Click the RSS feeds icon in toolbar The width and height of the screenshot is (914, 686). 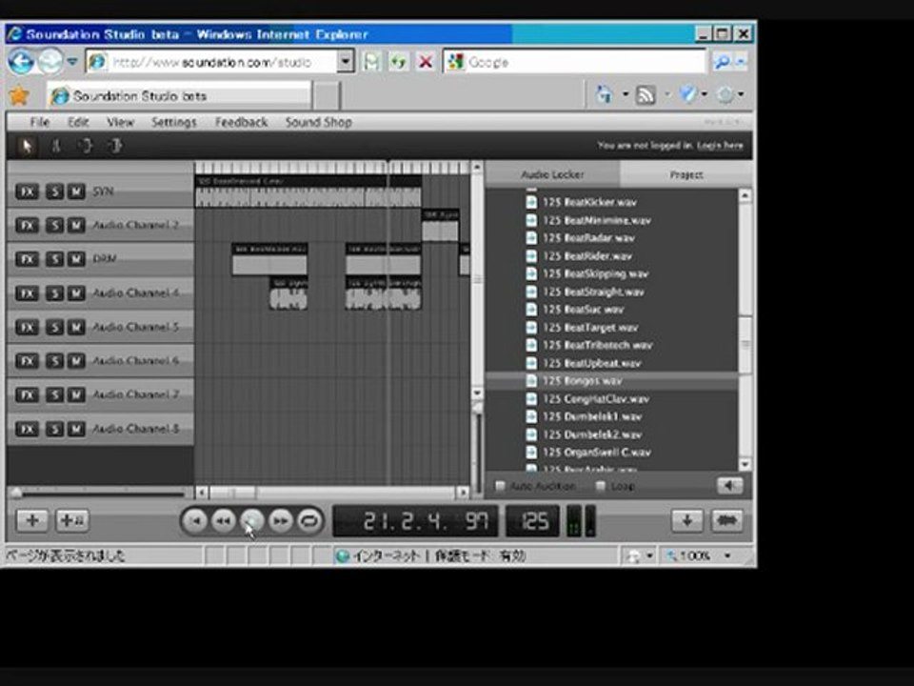(x=646, y=94)
